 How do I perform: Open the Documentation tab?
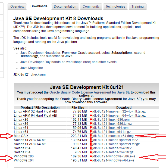click(x=65, y=7)
